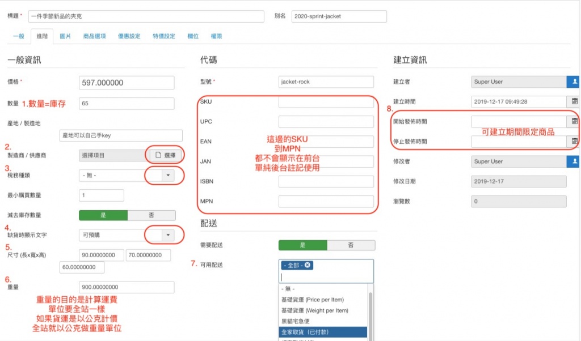Open the 缺貨時顯示文字 dropdown

169,235
